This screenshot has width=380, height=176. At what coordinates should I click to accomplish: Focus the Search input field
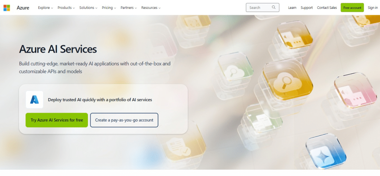(x=262, y=7)
